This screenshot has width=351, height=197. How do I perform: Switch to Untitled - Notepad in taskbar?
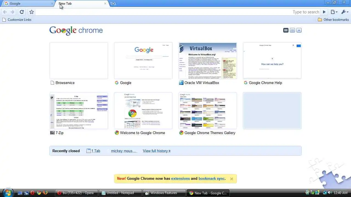coord(120,193)
